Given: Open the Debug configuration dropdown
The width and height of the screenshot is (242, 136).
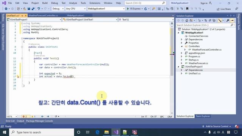Looking at the screenshot, I should click(x=58, y=9).
